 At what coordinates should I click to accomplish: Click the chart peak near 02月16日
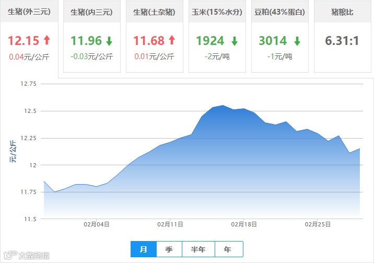(x=223, y=105)
